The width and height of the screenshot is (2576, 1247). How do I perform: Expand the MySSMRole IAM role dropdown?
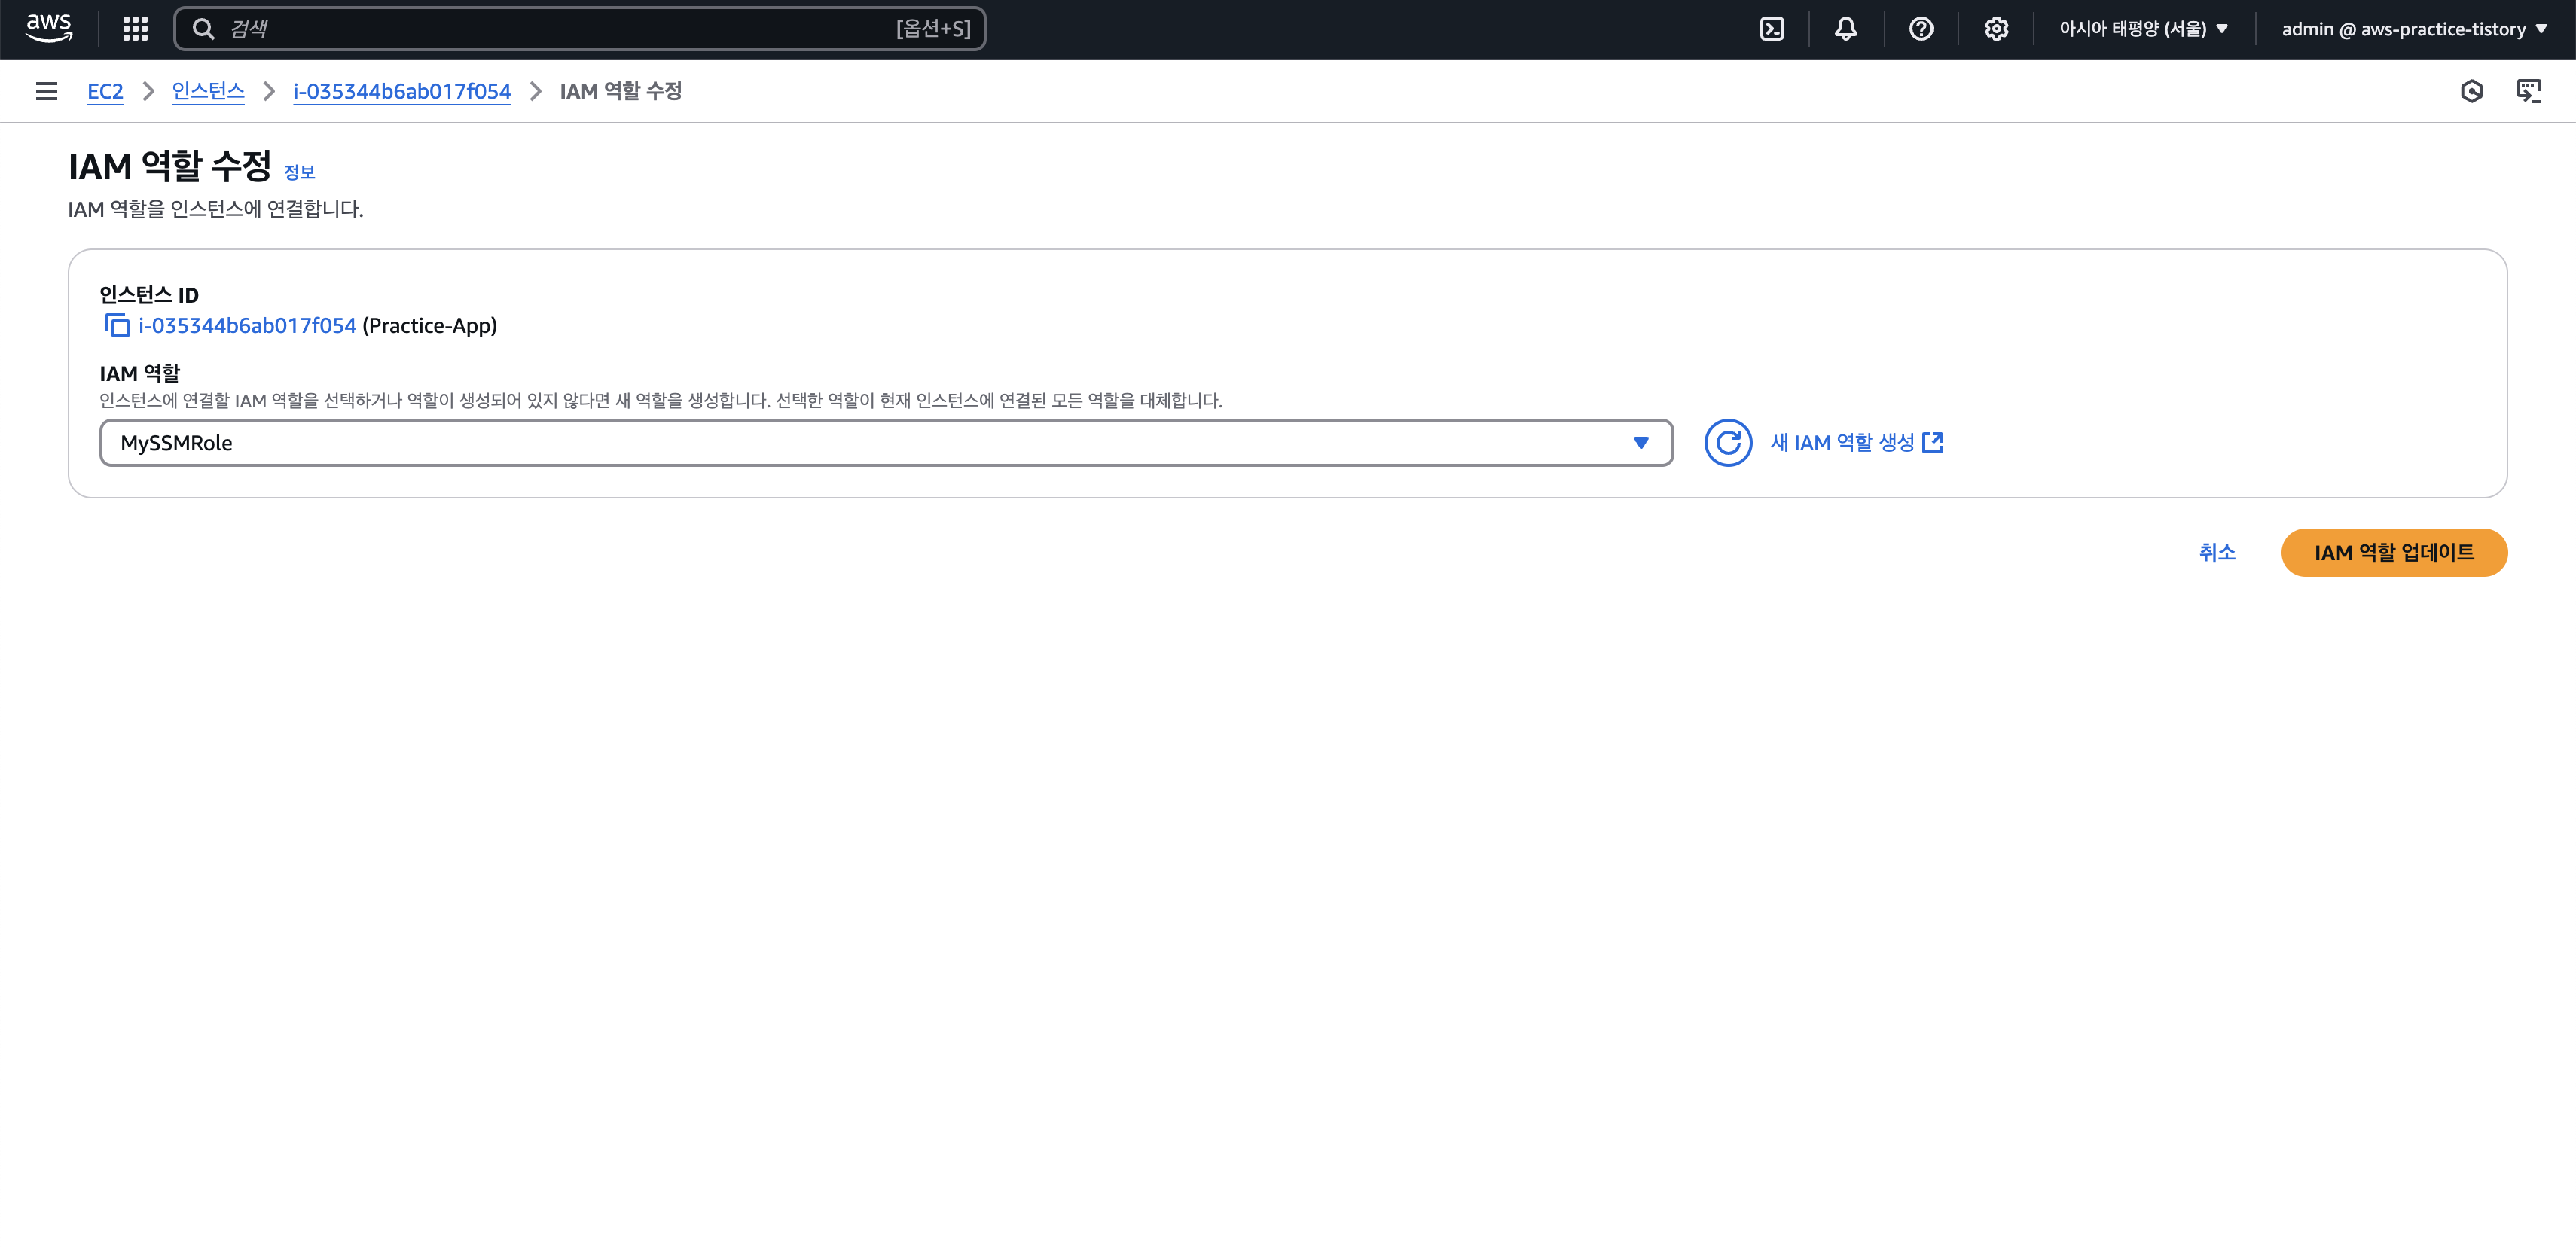tap(885, 442)
